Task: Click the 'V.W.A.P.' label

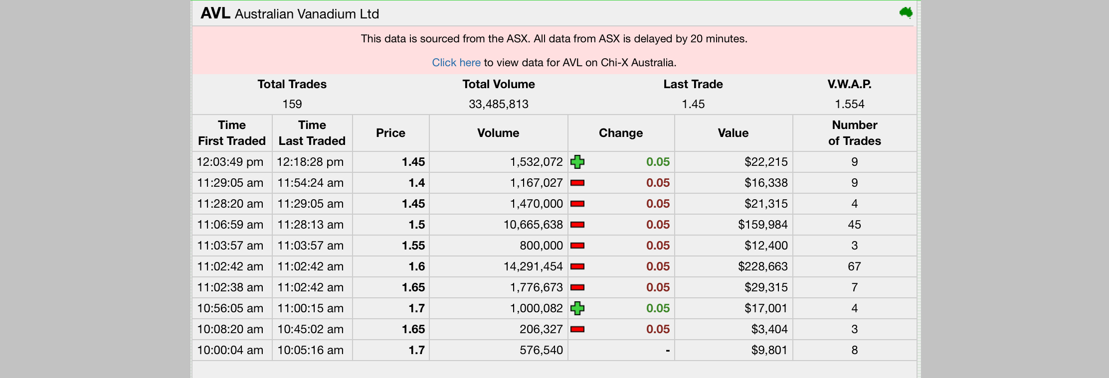Action: tap(850, 84)
